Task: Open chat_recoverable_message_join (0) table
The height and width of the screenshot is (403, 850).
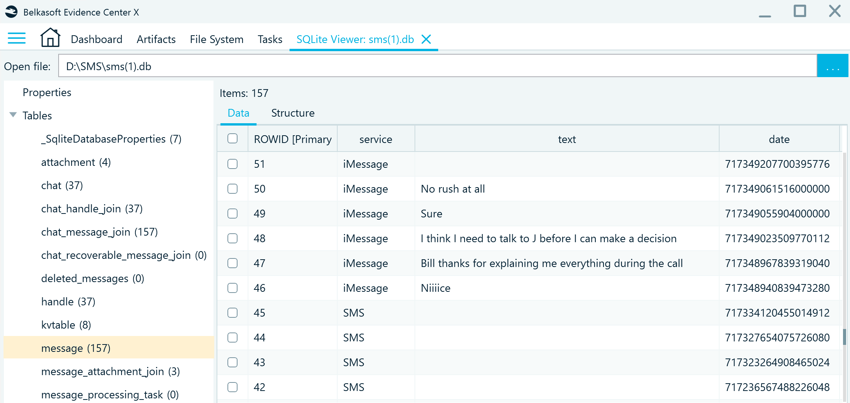Action: (124, 255)
